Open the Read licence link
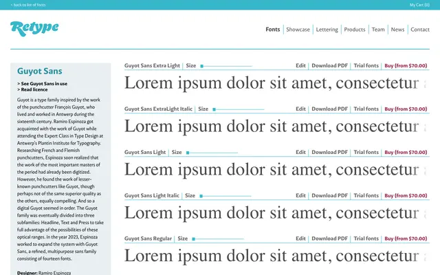This screenshot has width=440, height=275. pos(32,89)
